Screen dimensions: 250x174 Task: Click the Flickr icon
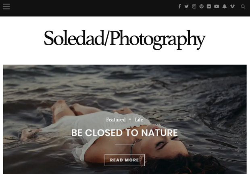pyautogui.click(x=209, y=6)
